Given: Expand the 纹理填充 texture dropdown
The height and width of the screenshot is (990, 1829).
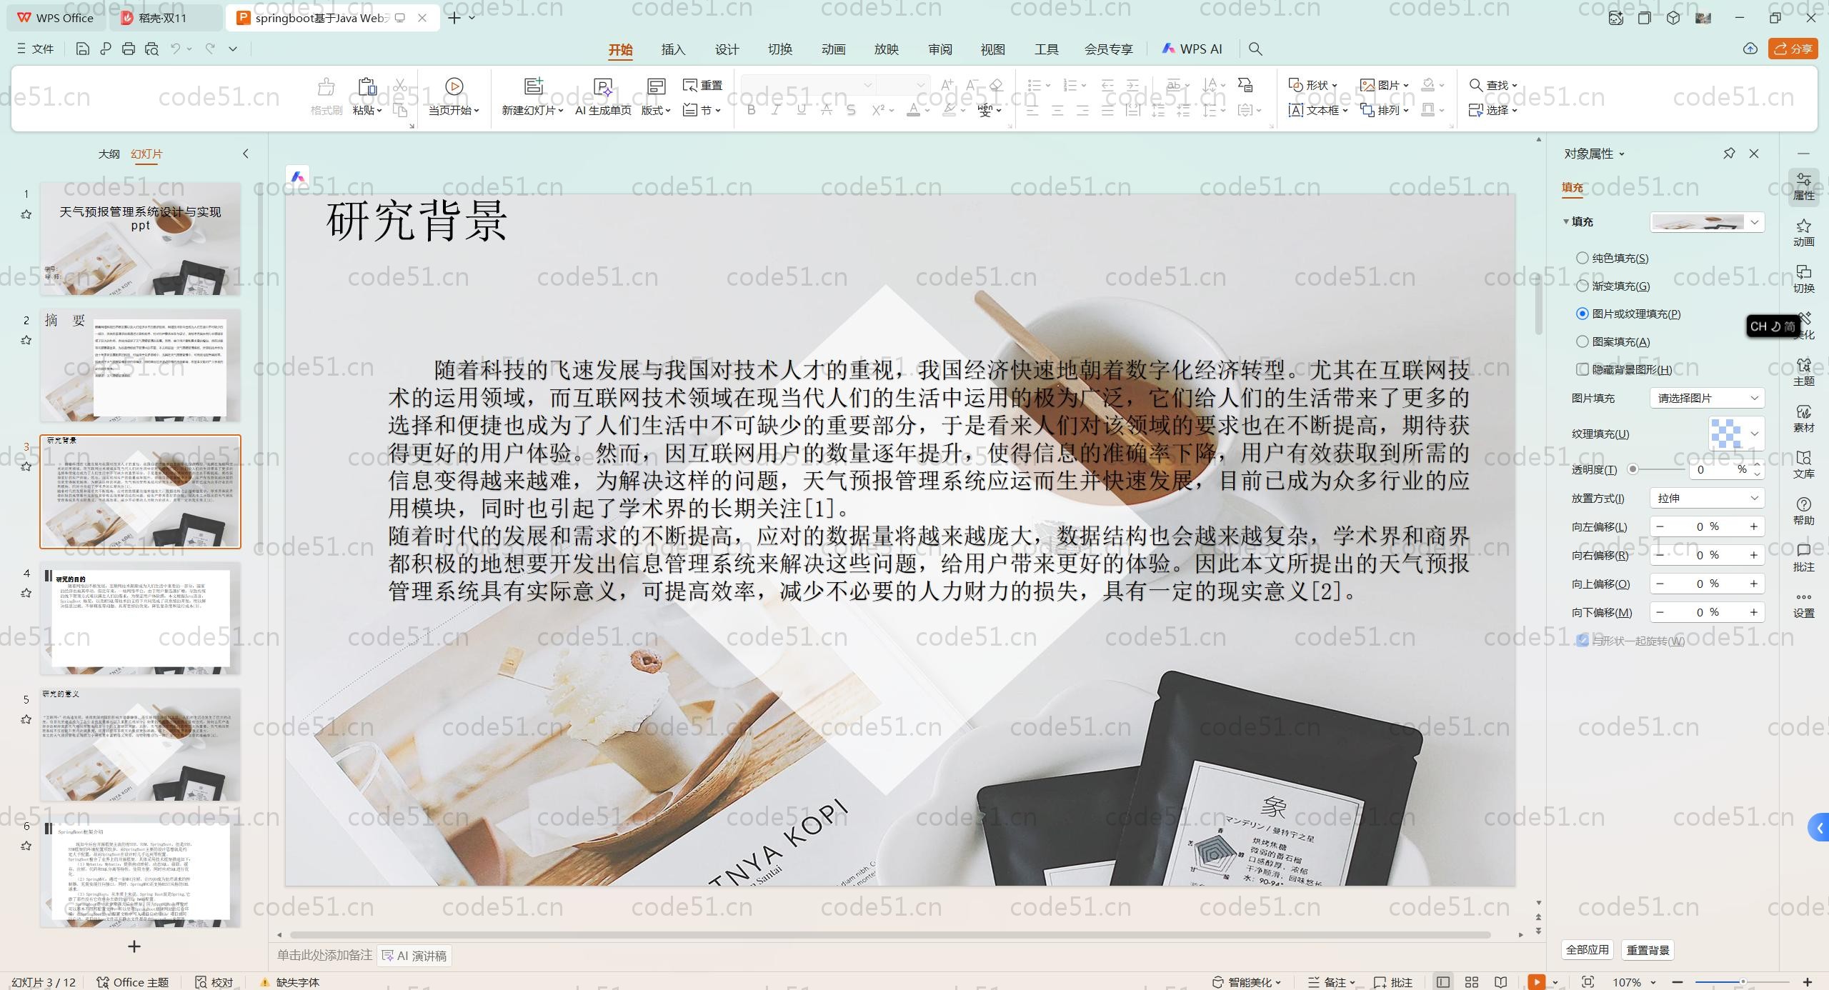Looking at the screenshot, I should click(1755, 434).
